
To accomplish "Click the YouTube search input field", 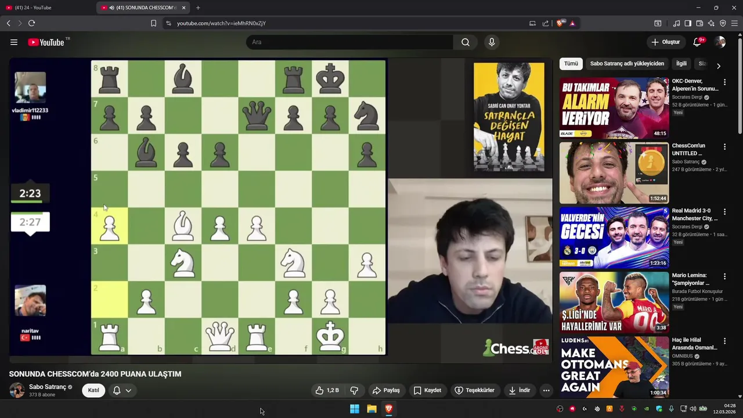I will tap(349, 42).
